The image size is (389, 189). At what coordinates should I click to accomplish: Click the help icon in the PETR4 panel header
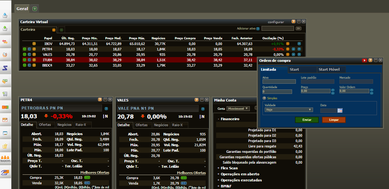coord(100,100)
